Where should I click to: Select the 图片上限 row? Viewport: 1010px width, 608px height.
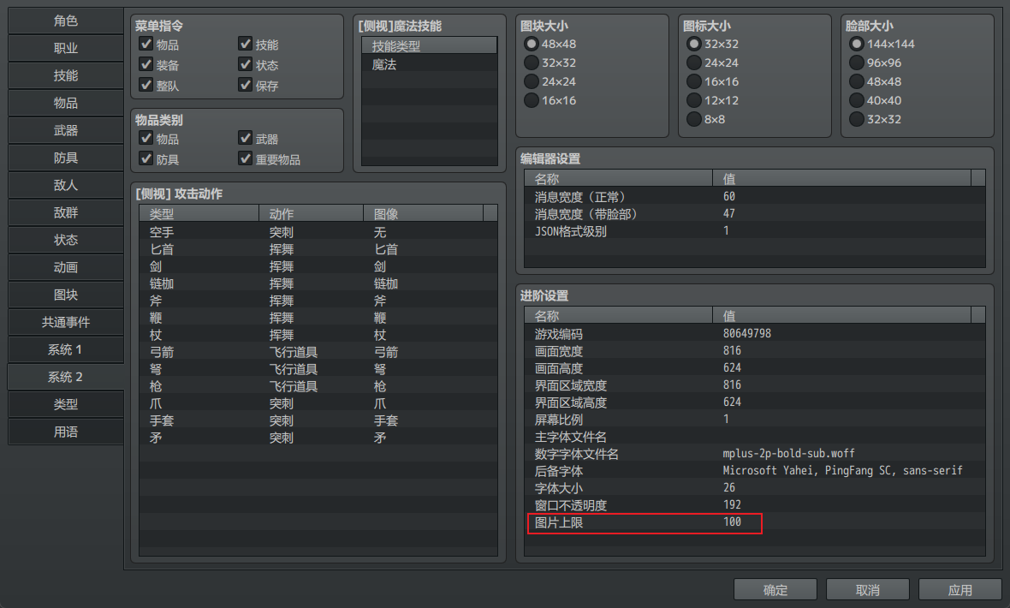[754, 523]
